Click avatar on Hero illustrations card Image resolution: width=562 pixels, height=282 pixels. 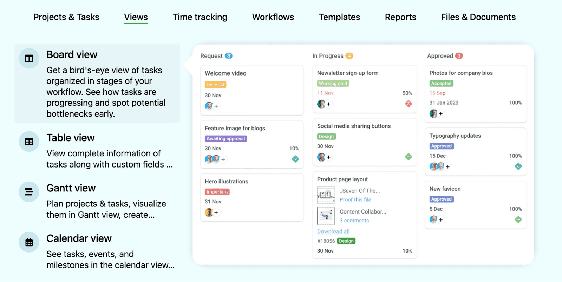pyautogui.click(x=209, y=212)
